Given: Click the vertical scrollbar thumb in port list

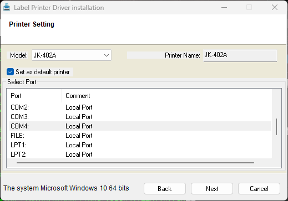Looking at the screenshot, I should point(276,127).
